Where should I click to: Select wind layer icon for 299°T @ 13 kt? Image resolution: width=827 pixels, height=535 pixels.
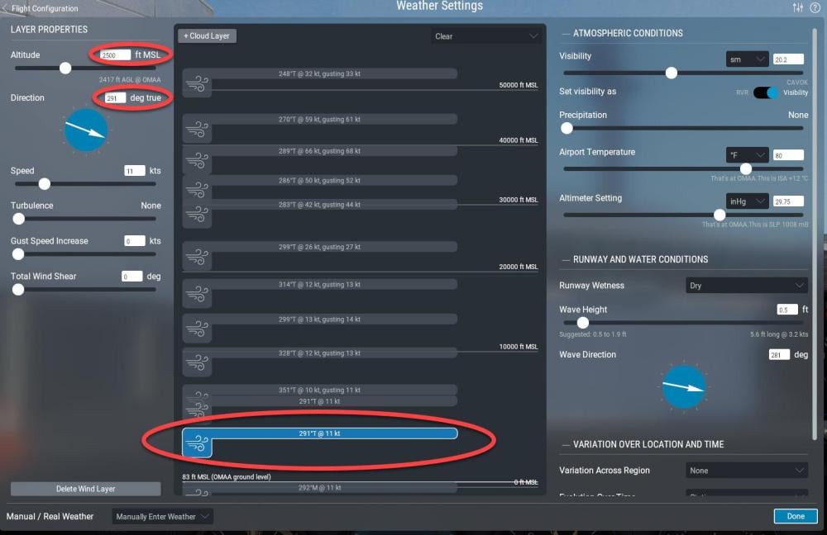pyautogui.click(x=198, y=329)
